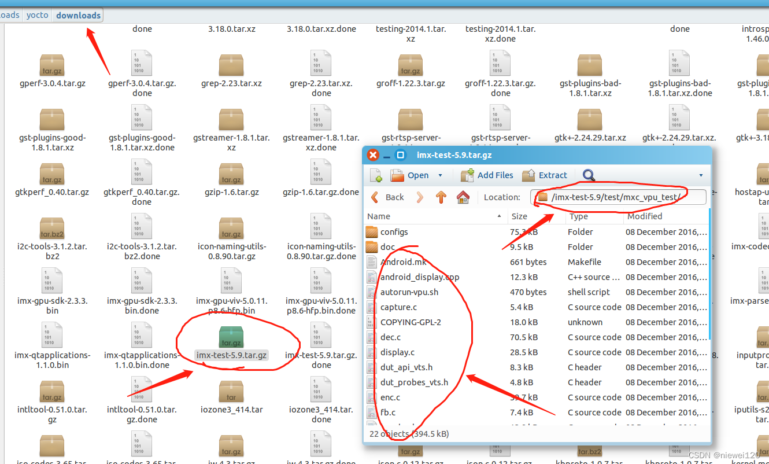Select gperf-3.0.4.tar.gz.done file

142,74
